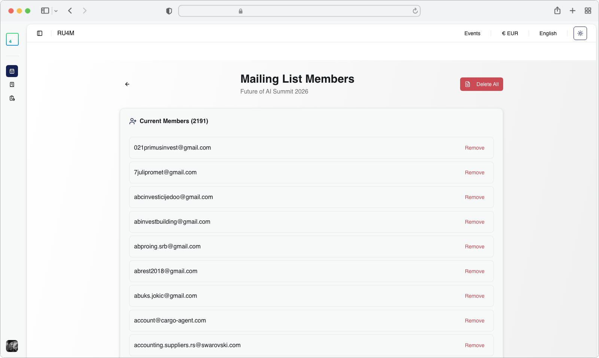This screenshot has width=599, height=358.
Task: Click the RU4M brand title
Action: [66, 33]
